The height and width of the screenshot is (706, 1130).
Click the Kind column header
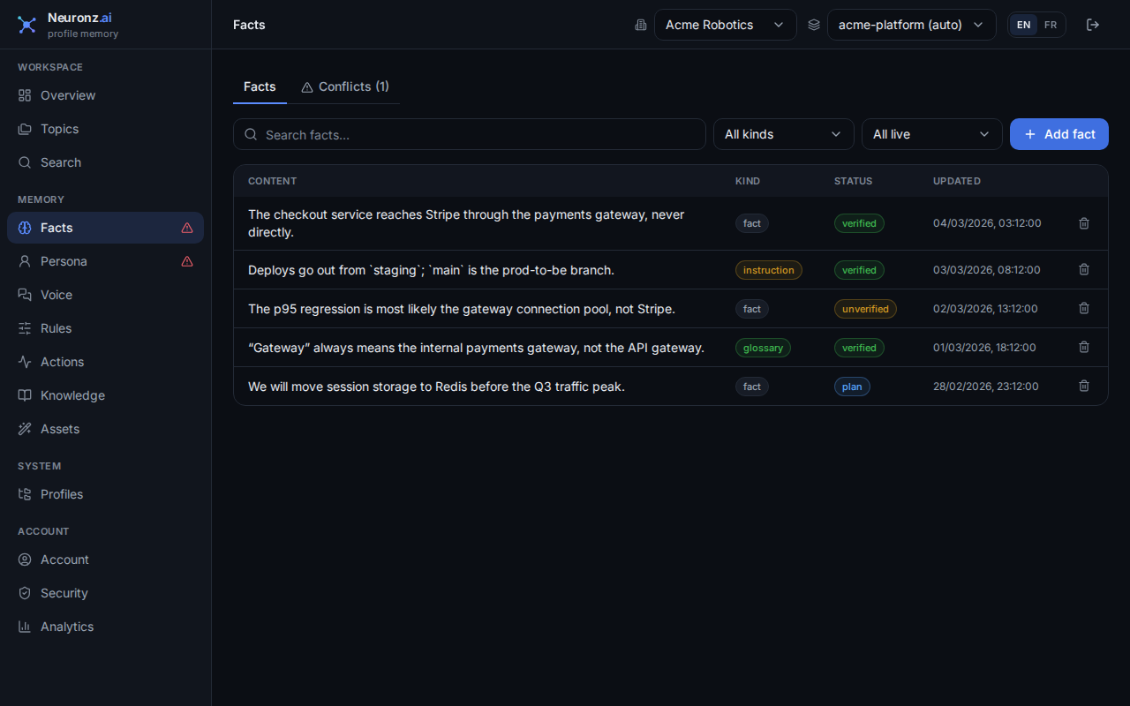[x=748, y=181]
